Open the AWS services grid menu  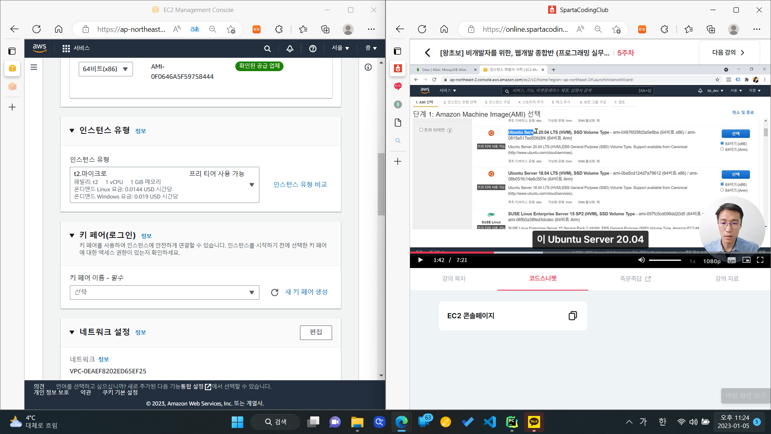point(66,48)
